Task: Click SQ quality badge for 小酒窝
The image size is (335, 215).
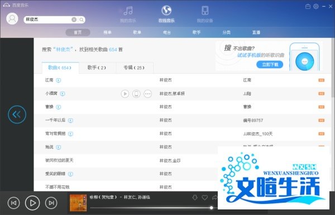Action: point(322,94)
